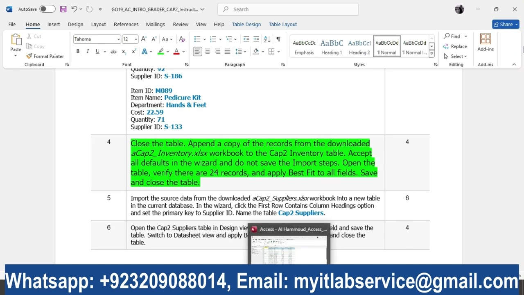Show or hide paragraph marks
This screenshot has width=524, height=295.
pos(278,39)
